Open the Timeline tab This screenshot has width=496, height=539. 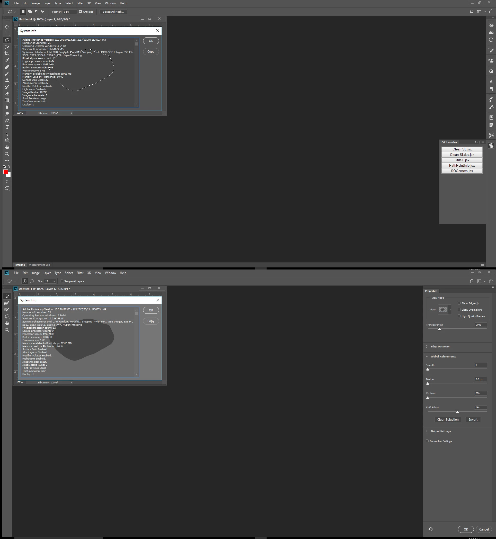(19, 265)
